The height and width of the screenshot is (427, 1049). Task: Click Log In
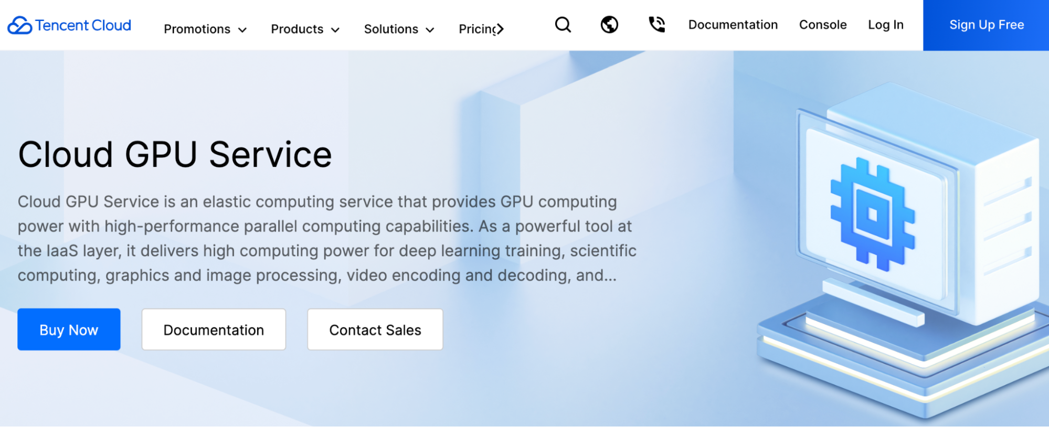(886, 25)
